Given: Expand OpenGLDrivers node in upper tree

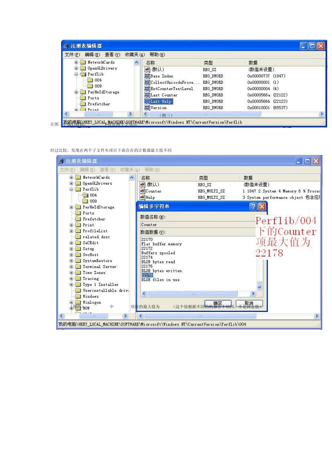Looking at the screenshot, I should coord(76,68).
